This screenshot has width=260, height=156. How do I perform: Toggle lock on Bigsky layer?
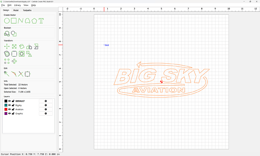tap(13, 105)
